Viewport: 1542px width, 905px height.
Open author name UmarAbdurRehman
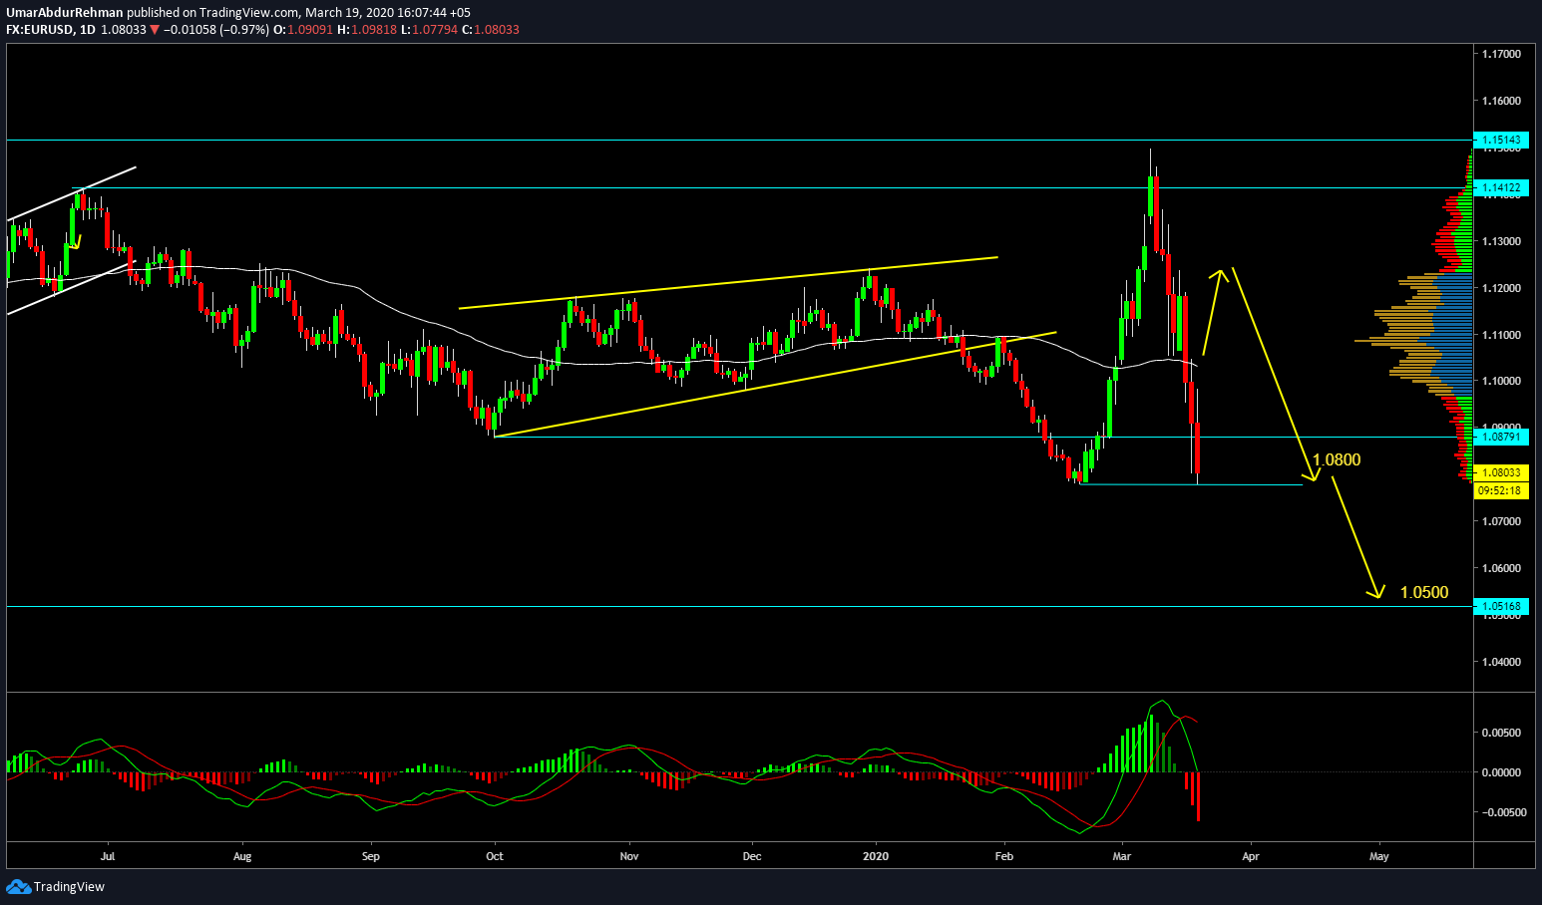coord(65,12)
